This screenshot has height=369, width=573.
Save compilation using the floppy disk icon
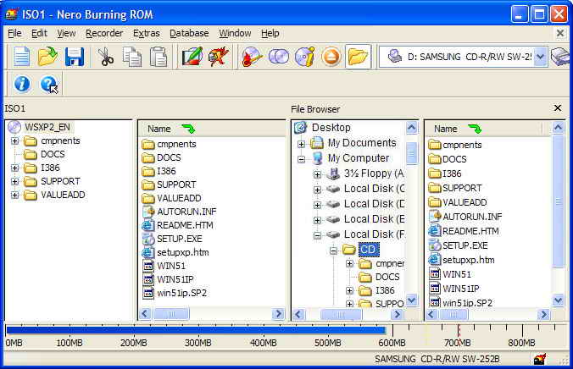coord(75,57)
